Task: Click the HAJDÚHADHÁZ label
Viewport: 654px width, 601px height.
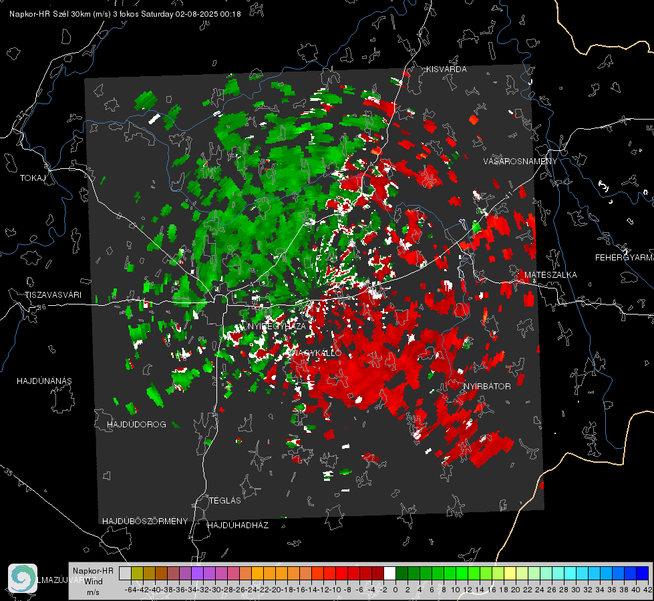Action: (238, 526)
